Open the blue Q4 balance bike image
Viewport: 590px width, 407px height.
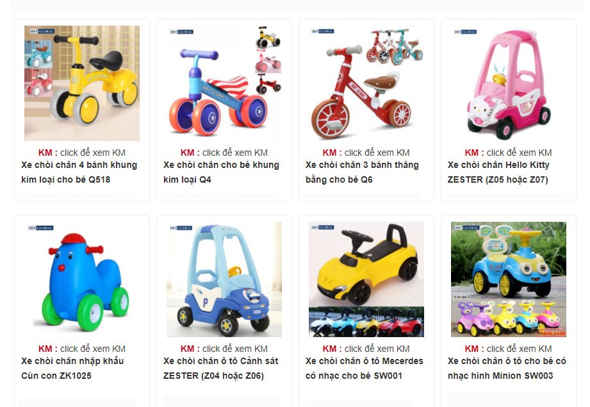[x=224, y=83]
